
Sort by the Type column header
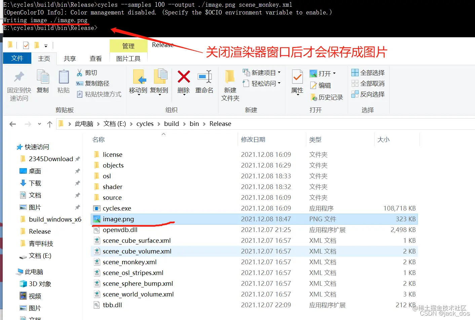(315, 139)
